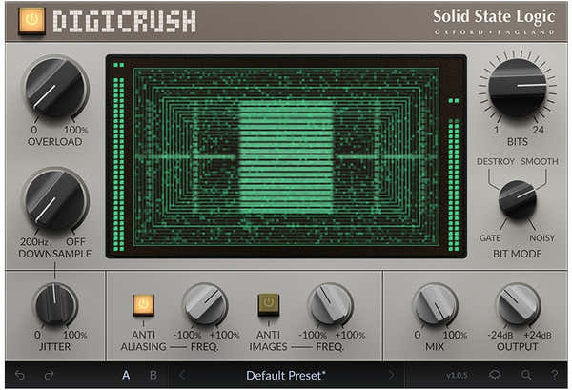Click the Bit Mode selector knob
Screen dimensions: 572x390
tap(518, 200)
